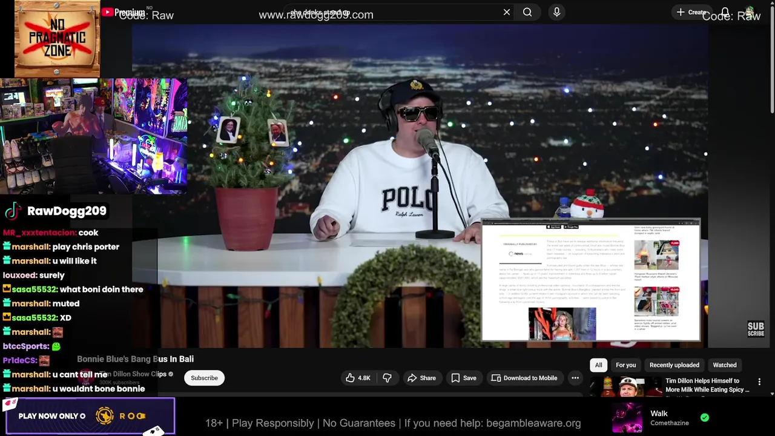
Task: Like the video with 4.8K likes
Action: (358, 378)
